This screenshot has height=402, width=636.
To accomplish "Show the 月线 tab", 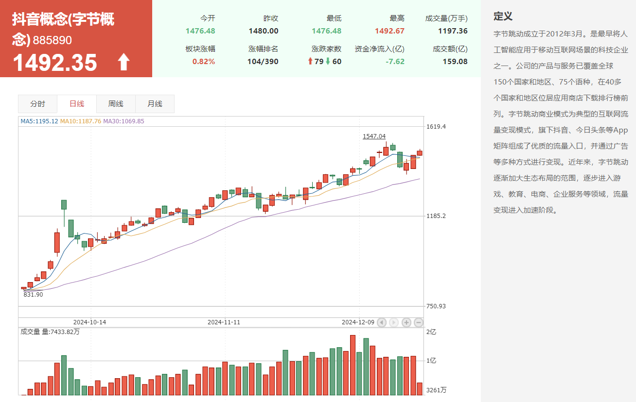I will [x=155, y=104].
